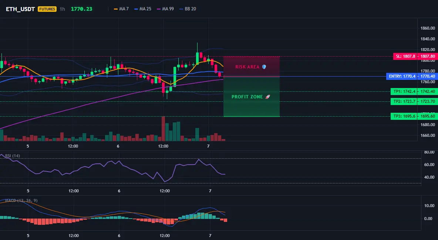This screenshot has width=438, height=240.
Task: Click the TP2: 1723.7 target label
Action: click(404, 101)
